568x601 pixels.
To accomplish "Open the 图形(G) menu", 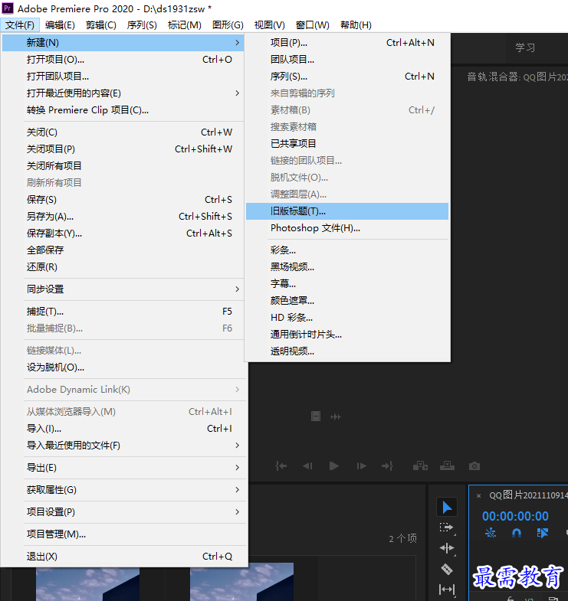I will pyautogui.click(x=228, y=25).
